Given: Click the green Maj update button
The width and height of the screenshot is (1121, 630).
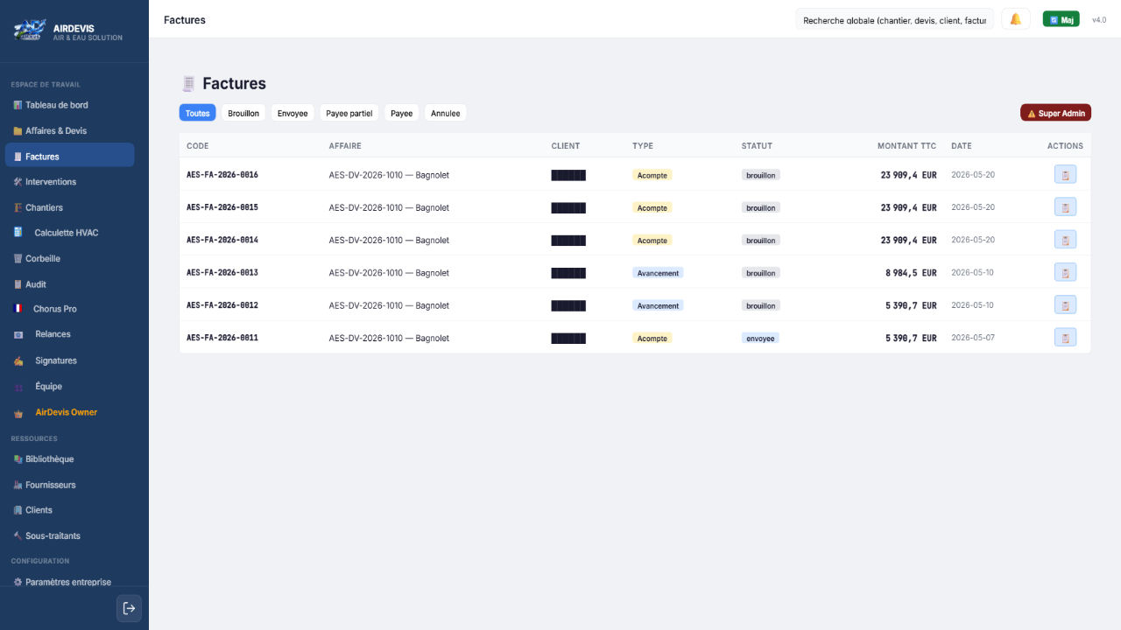Looking at the screenshot, I should pos(1061,19).
